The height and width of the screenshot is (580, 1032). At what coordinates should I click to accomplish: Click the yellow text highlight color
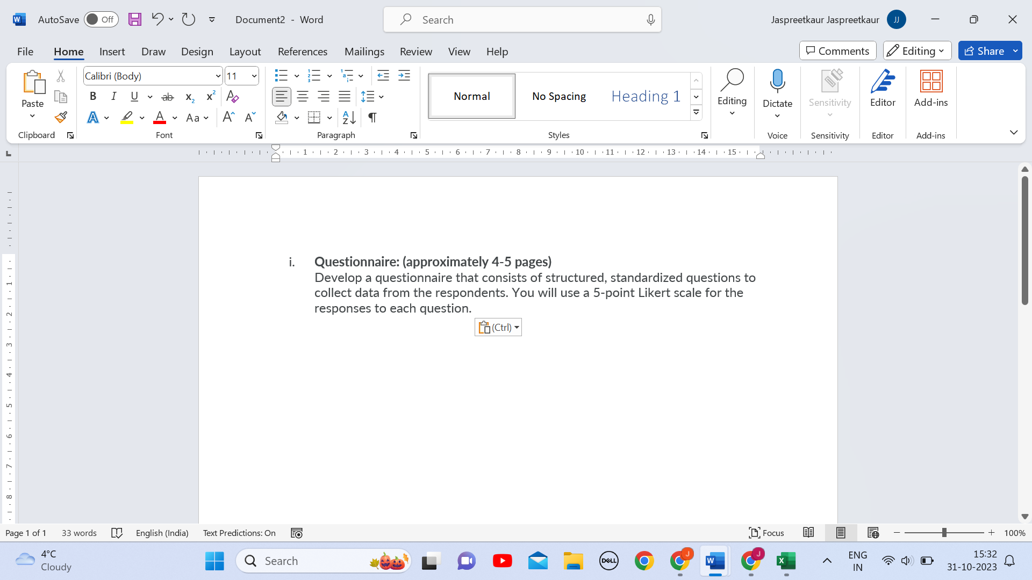(x=126, y=118)
